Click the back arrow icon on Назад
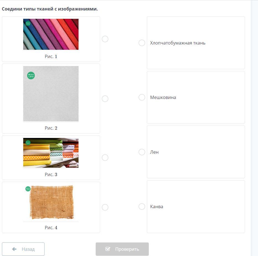The width and height of the screenshot is (258, 256). click(14, 249)
